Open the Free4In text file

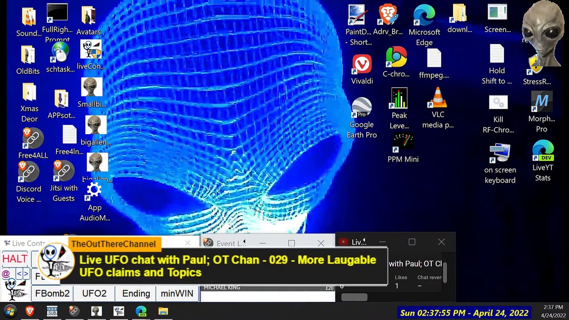pyautogui.click(x=69, y=140)
